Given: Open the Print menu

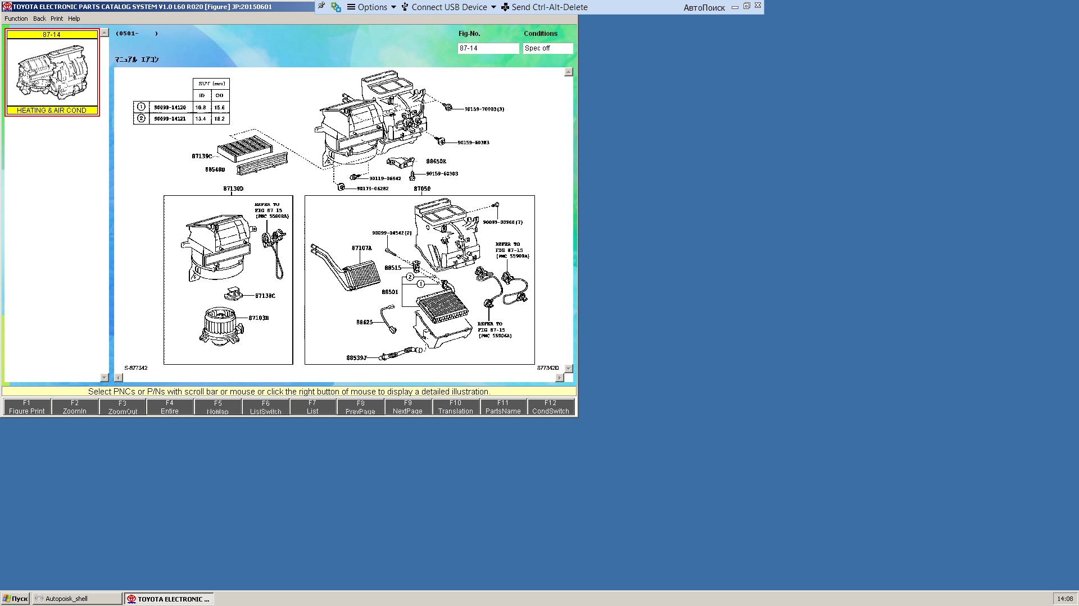Looking at the screenshot, I should pyautogui.click(x=57, y=19).
